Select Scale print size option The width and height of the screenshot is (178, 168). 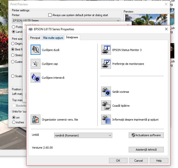[x=13, y=76]
